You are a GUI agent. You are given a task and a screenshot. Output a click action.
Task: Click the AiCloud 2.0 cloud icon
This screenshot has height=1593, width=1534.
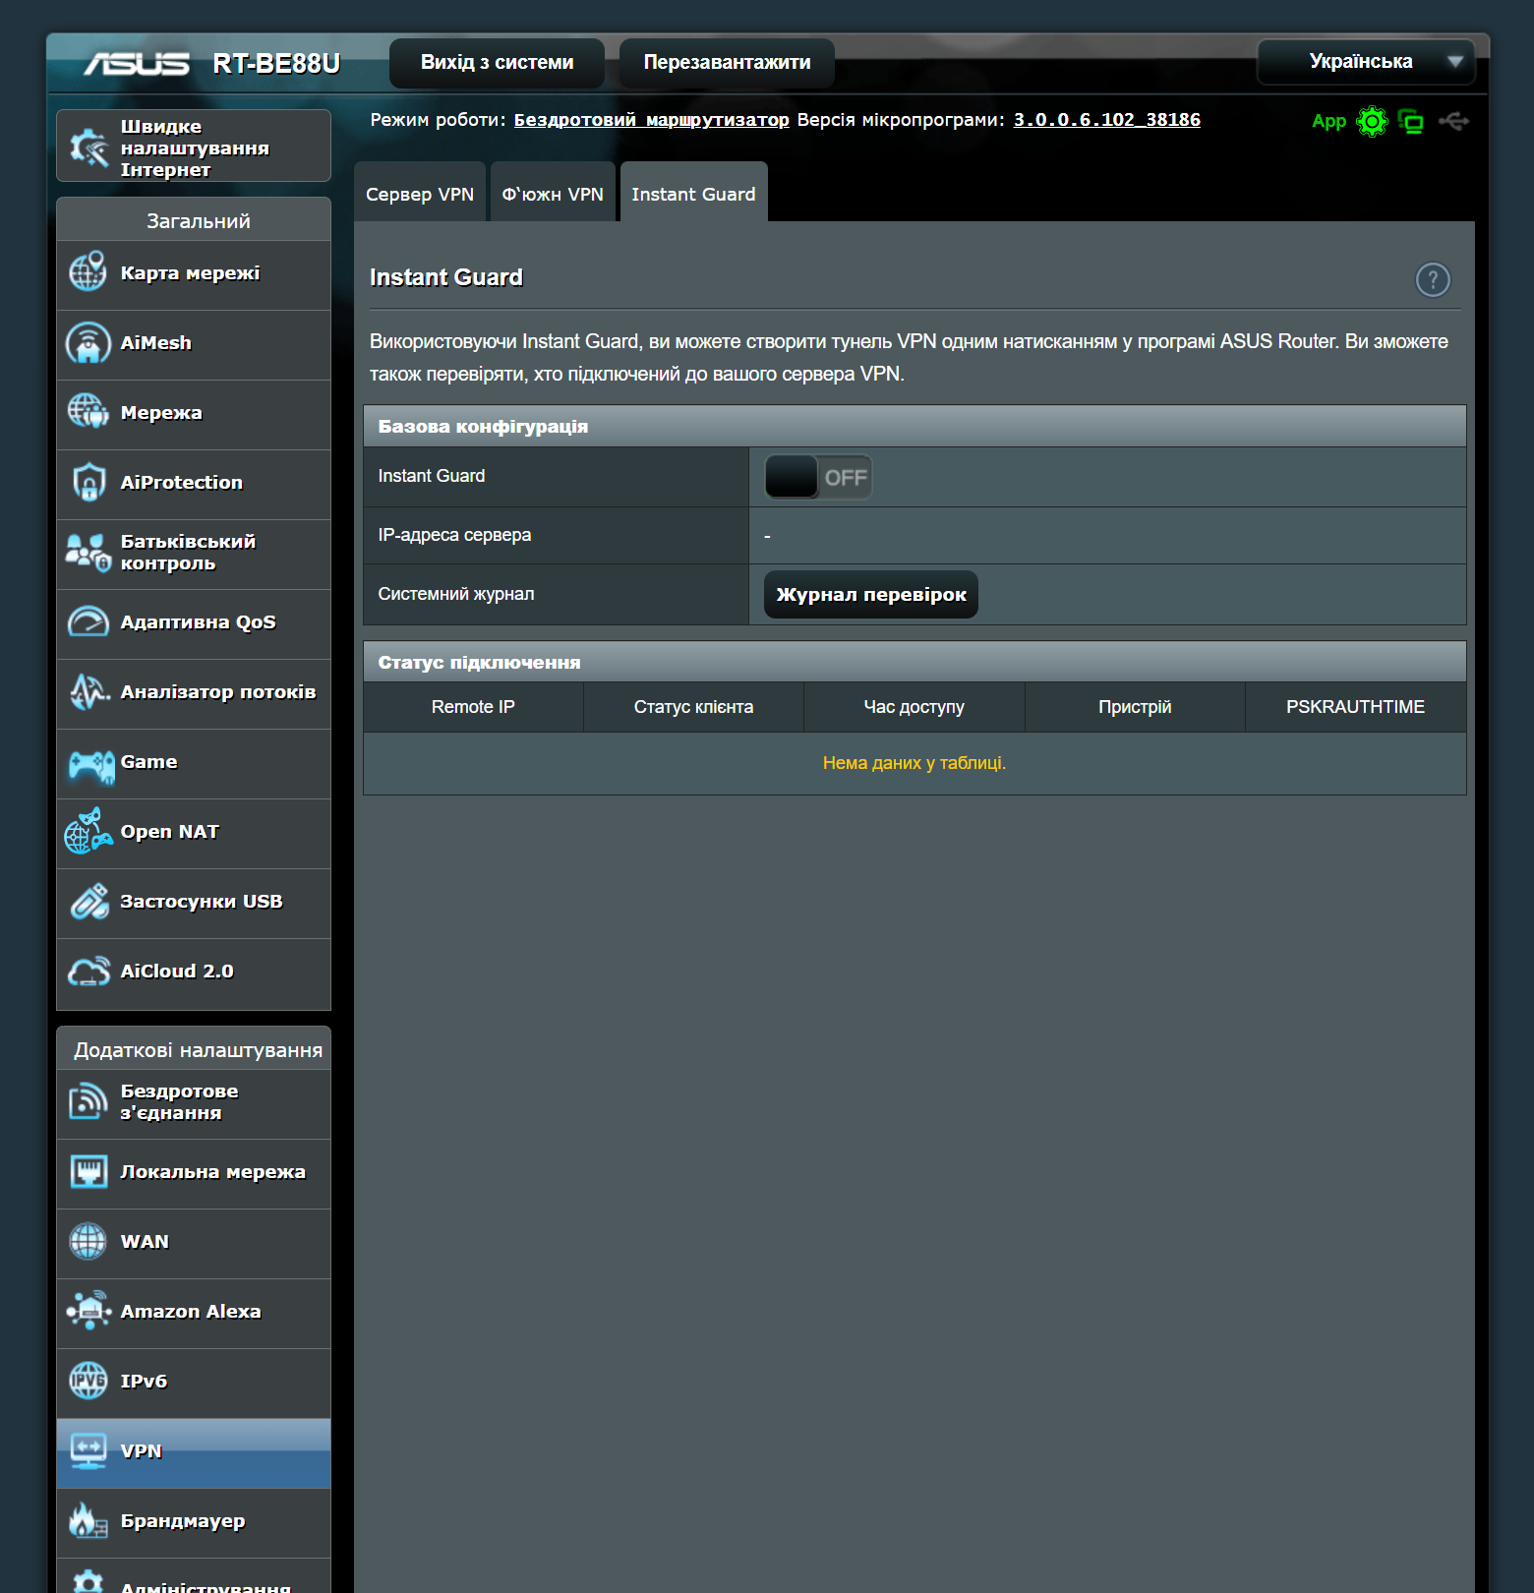tap(88, 971)
